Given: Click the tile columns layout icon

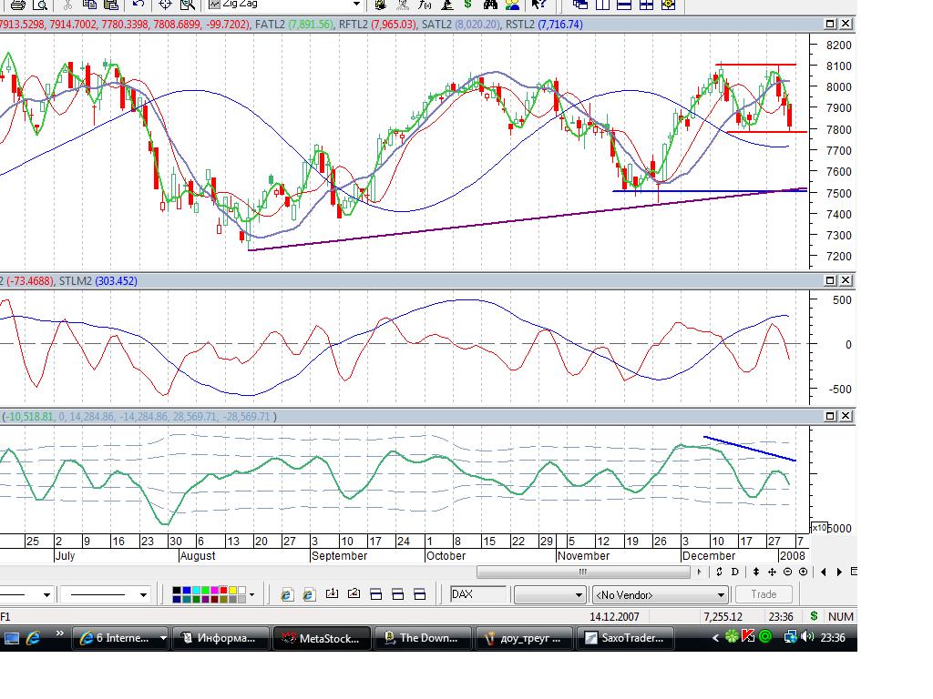Looking at the screenshot, I should 602,5.
